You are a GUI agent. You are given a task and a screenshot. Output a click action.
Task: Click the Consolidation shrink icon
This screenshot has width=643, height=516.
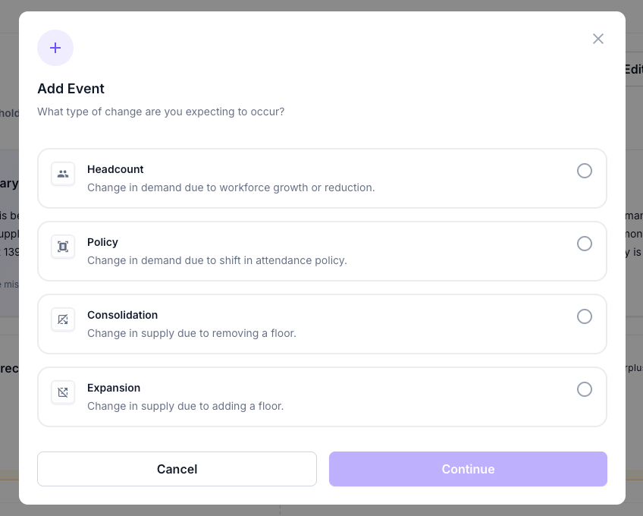[x=63, y=319]
